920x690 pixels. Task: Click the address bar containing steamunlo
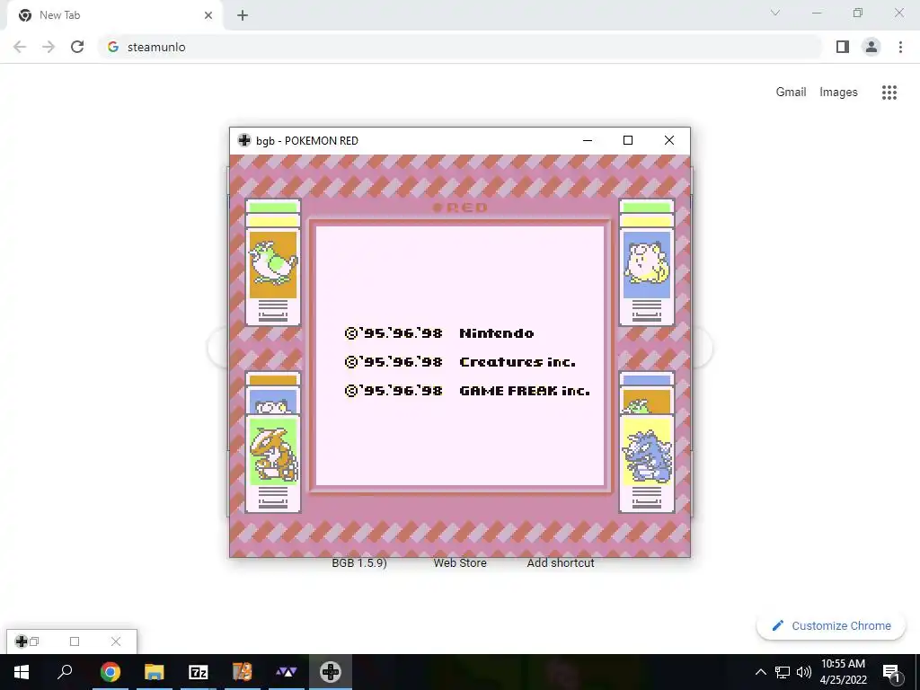point(461,47)
